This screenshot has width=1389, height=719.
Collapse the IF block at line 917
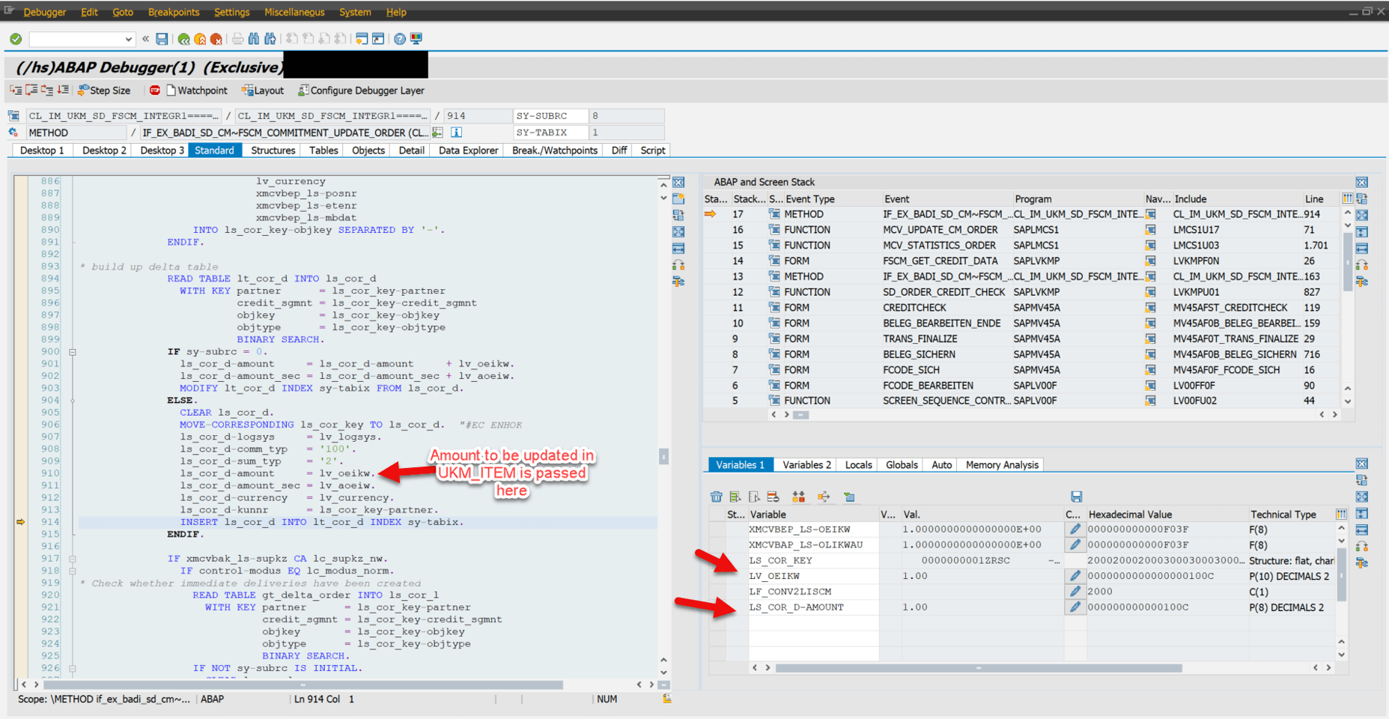tap(71, 558)
